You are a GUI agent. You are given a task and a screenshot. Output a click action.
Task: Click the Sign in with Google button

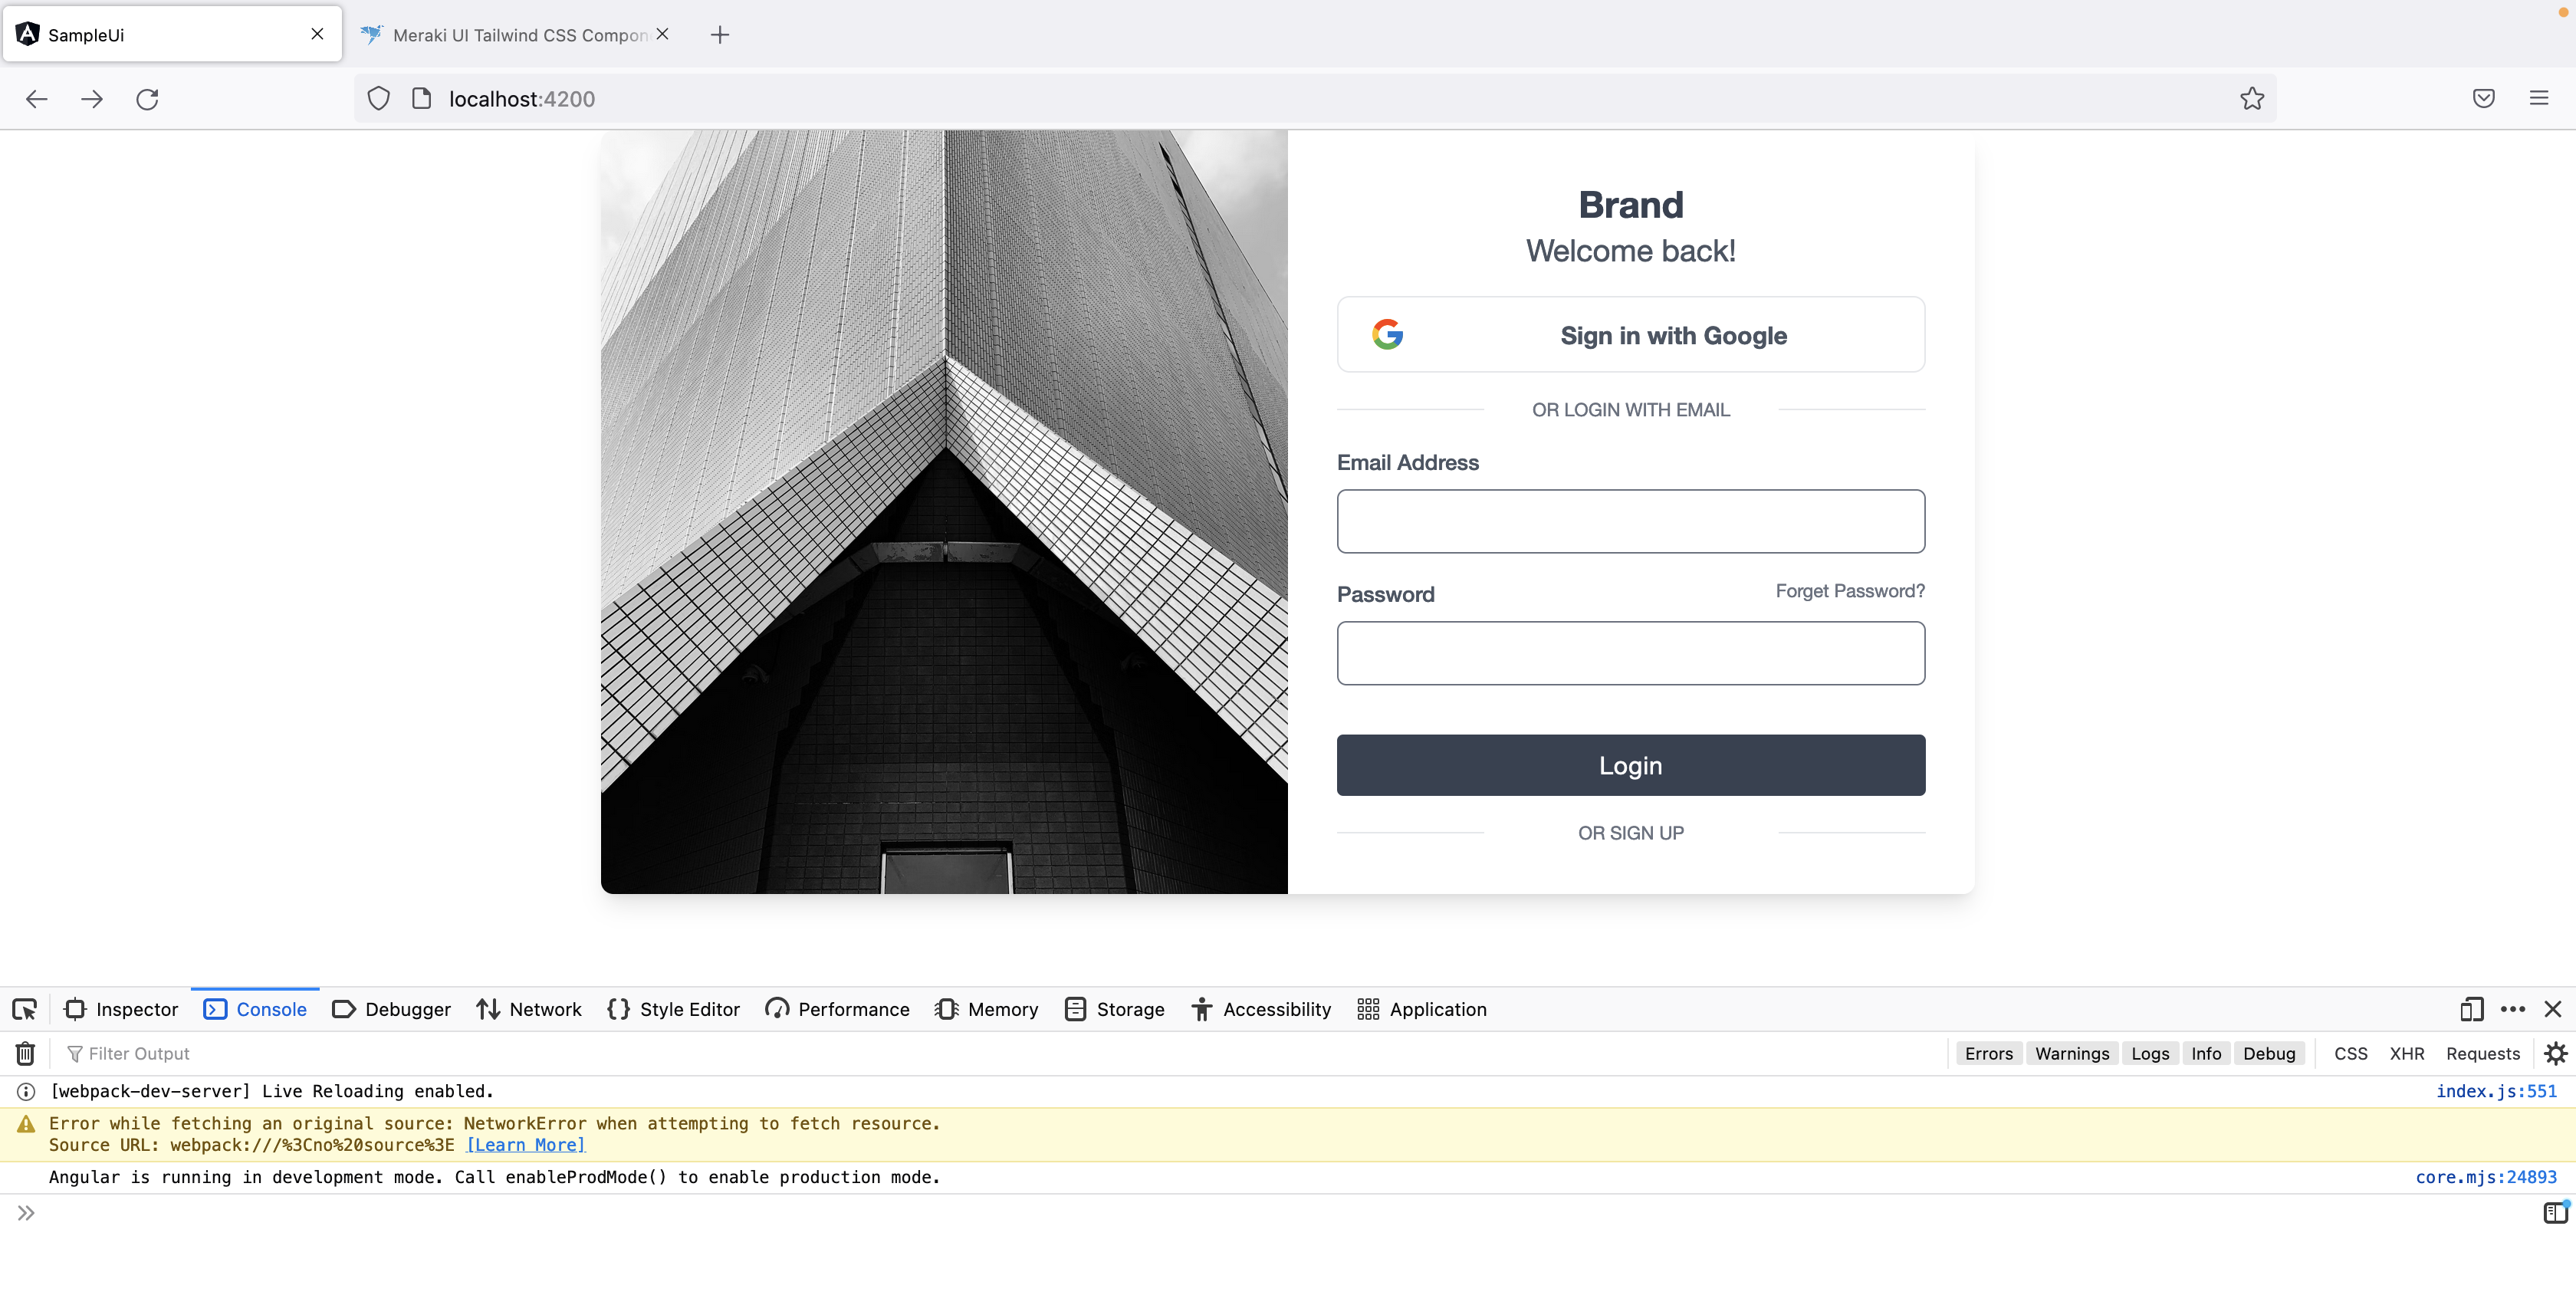pos(1630,335)
